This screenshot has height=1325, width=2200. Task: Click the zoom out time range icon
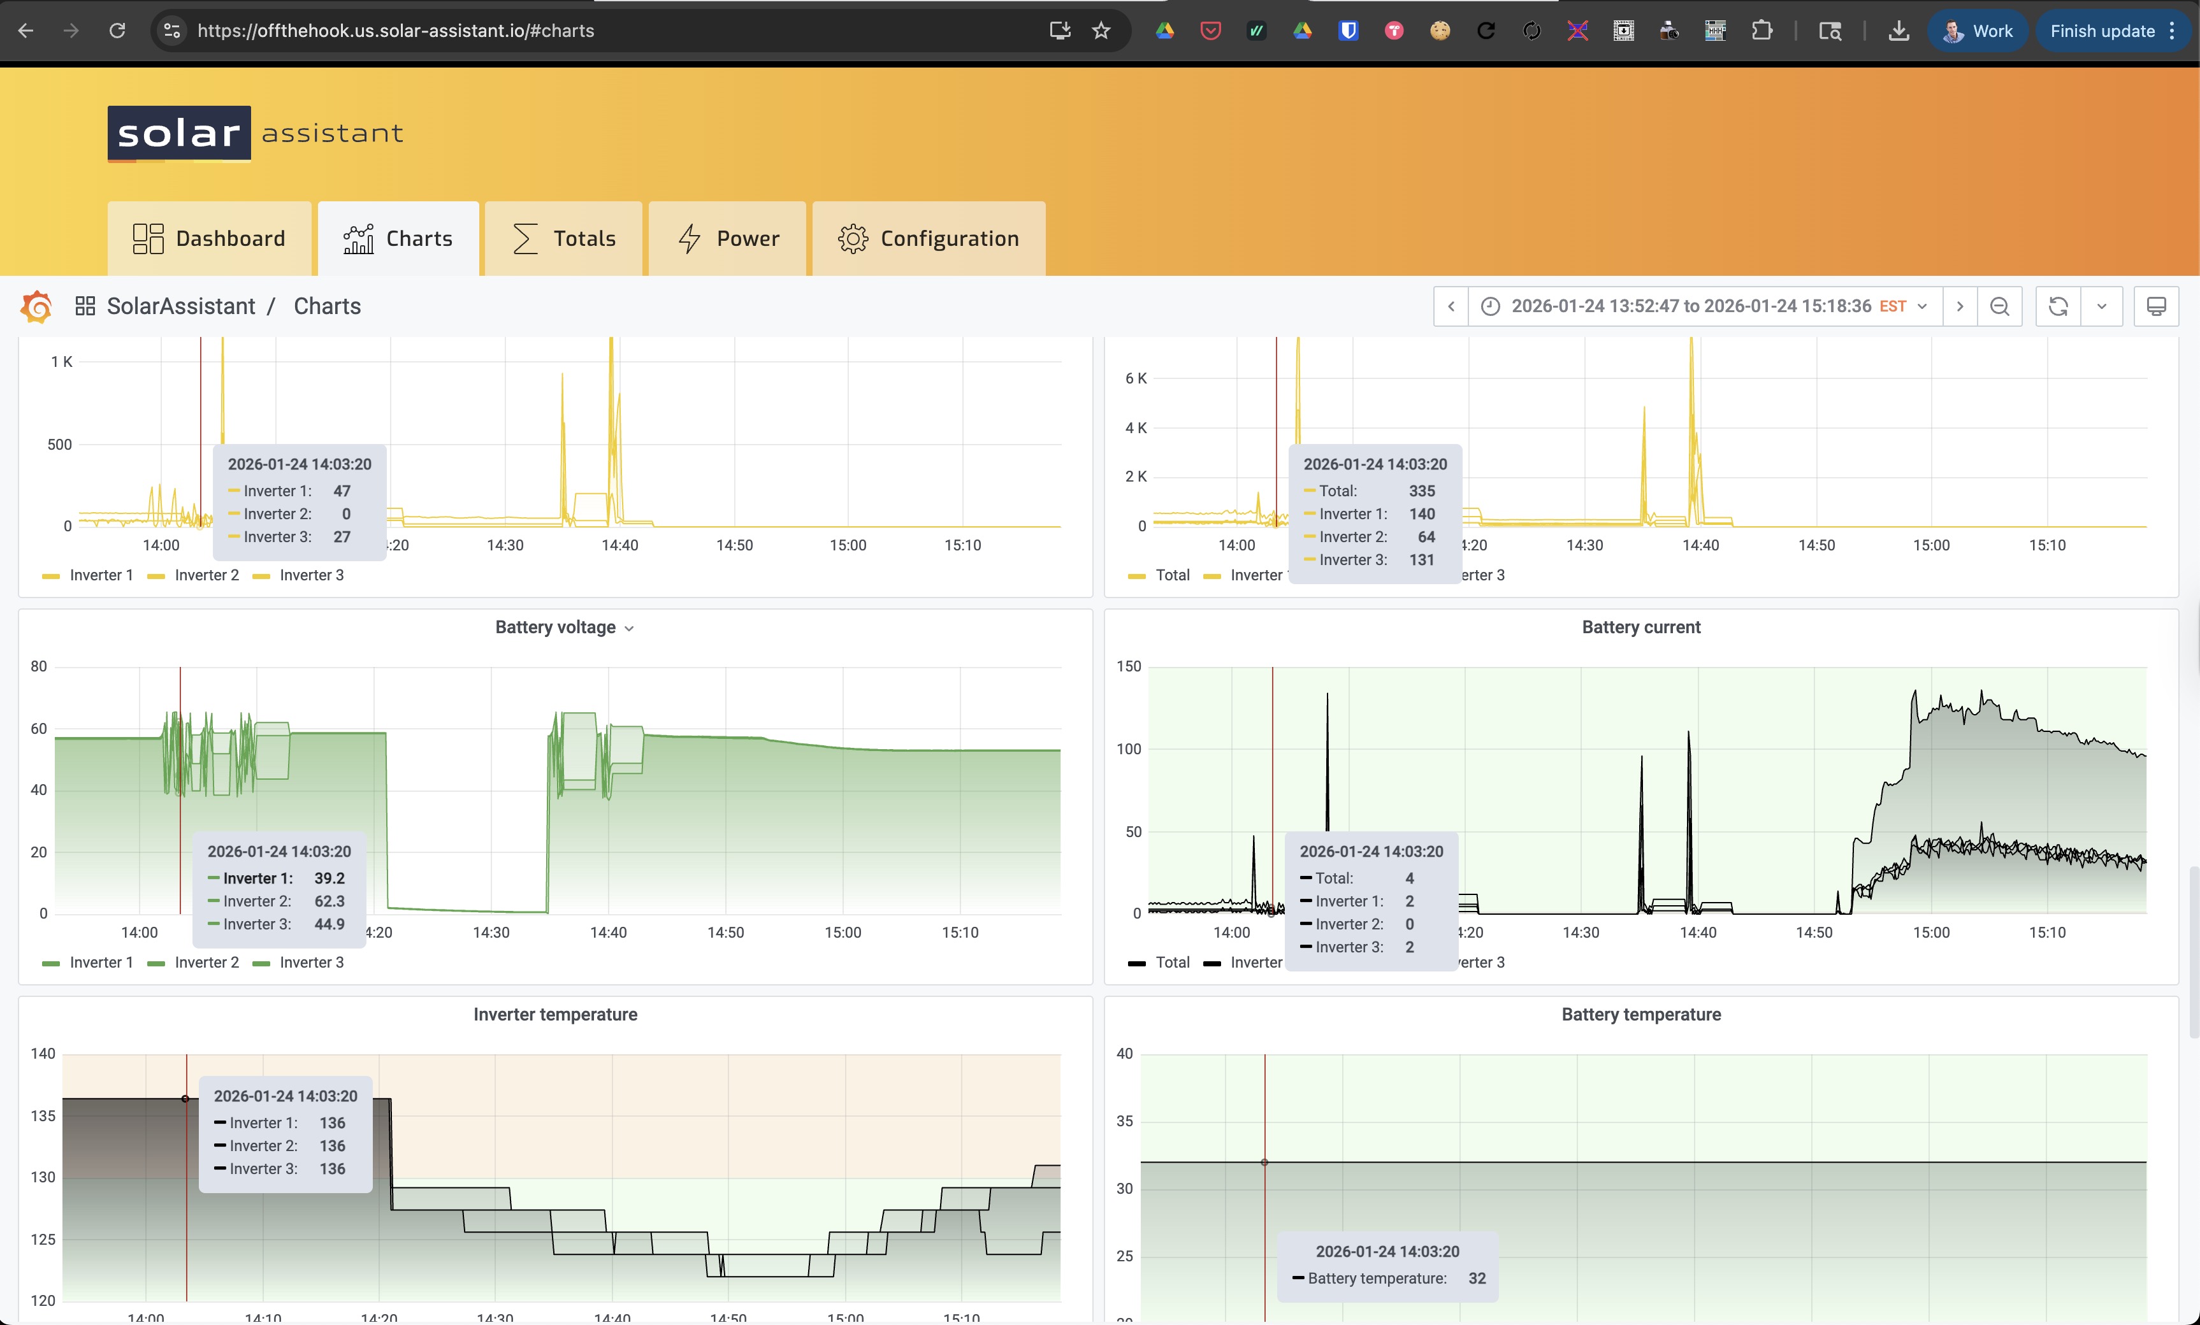[1999, 306]
